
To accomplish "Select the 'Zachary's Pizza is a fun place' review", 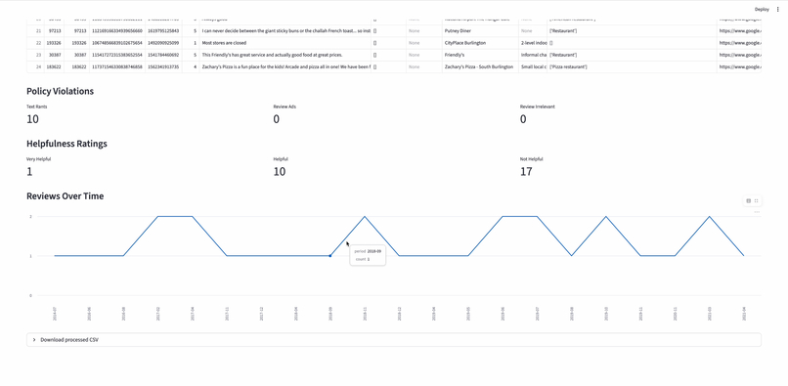I will point(285,66).
